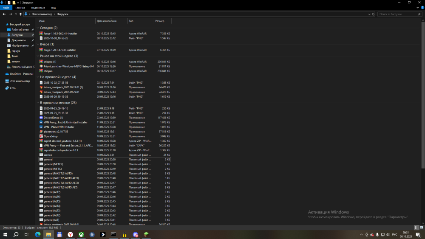Select OneDrive - Personal in the sidebar
Screen dimensions: 425x239
click(x=21, y=73)
